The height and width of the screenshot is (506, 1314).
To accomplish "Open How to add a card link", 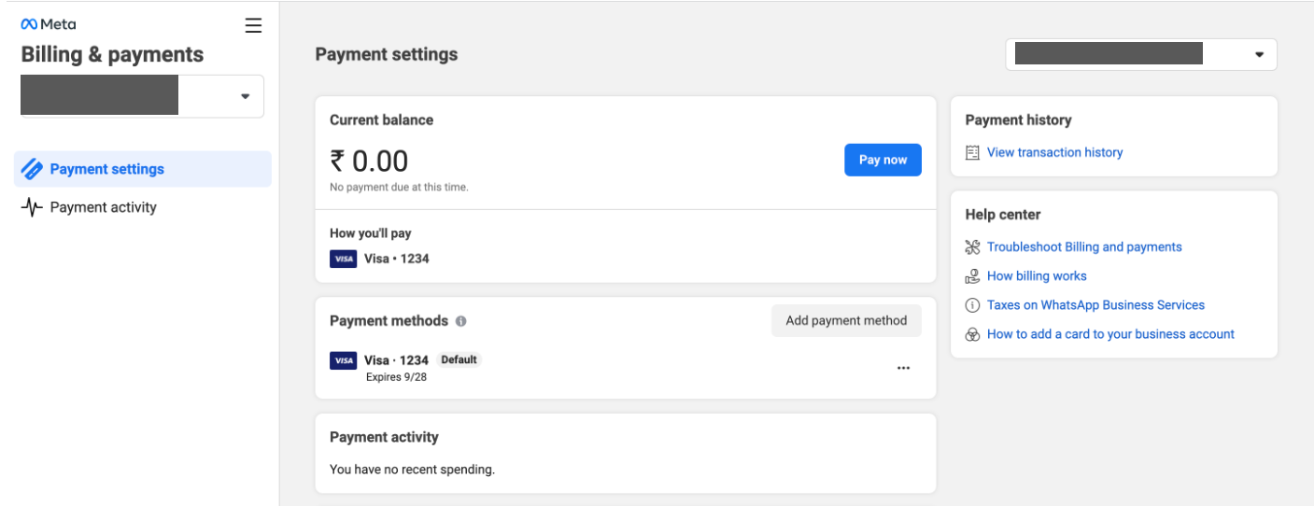I will tap(1110, 334).
